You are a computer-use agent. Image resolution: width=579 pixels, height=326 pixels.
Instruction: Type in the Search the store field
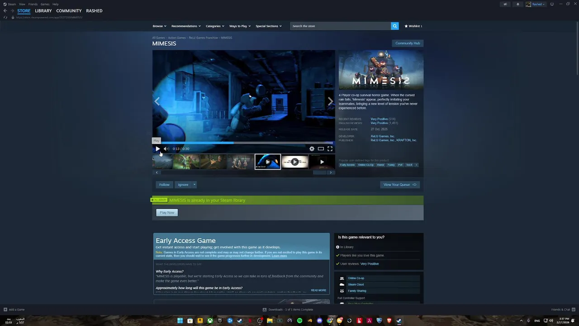click(x=341, y=26)
